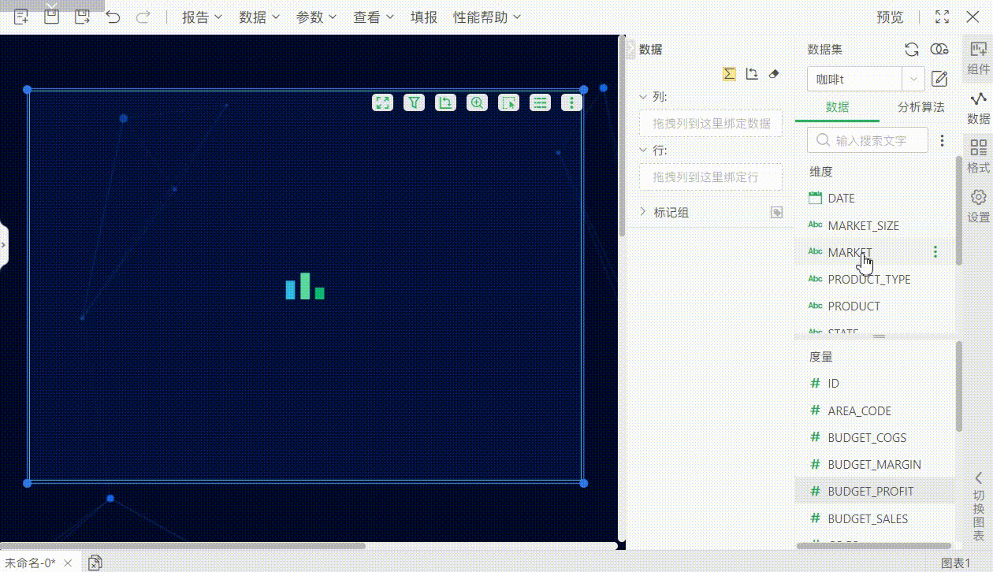Collapse the 数据 binding panel arrow

pos(630,49)
